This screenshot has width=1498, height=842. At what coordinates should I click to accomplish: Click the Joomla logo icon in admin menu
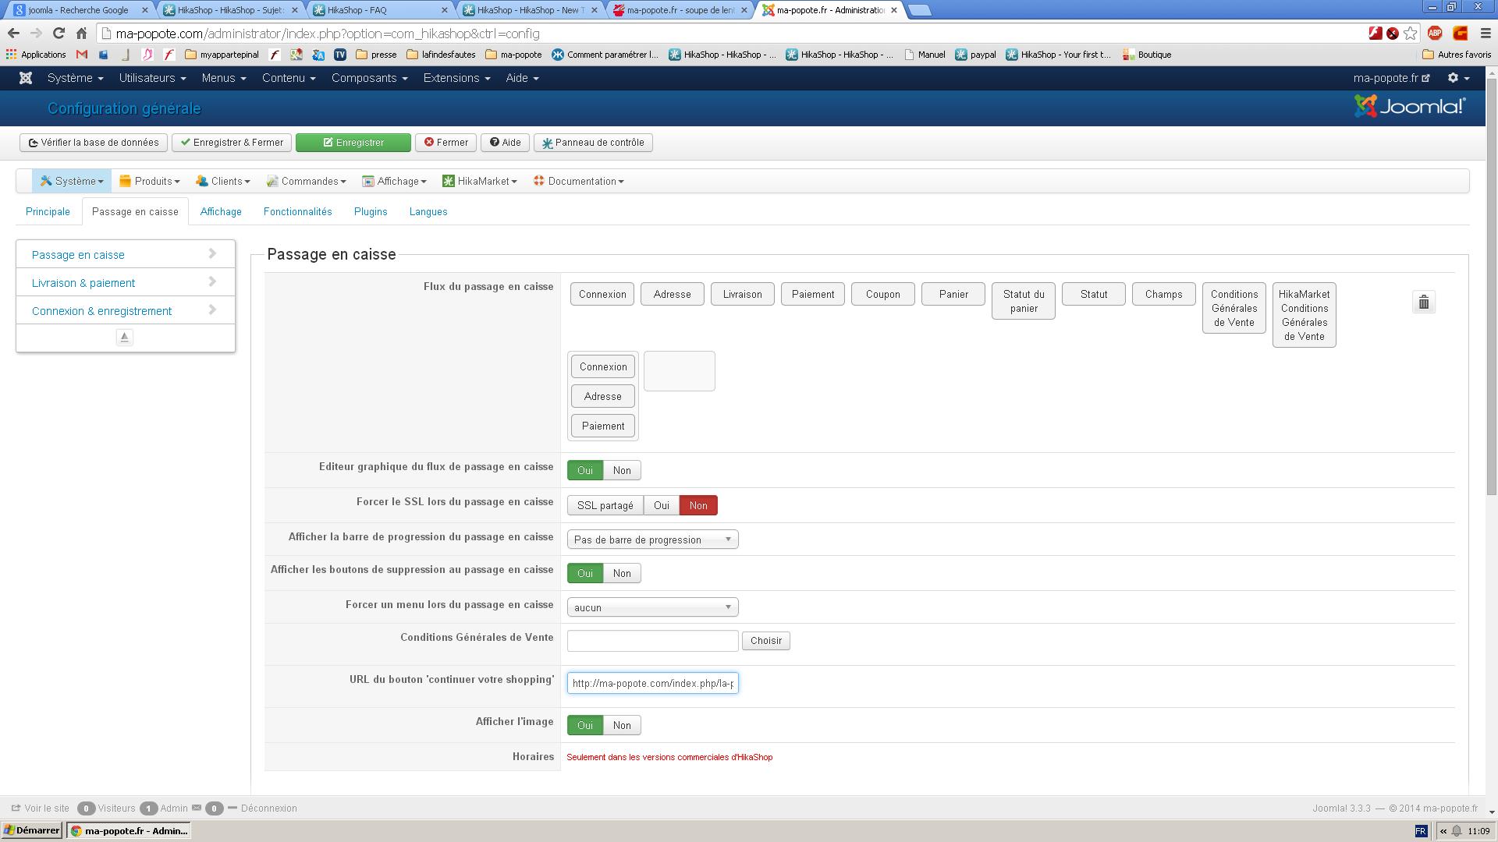[x=26, y=78]
